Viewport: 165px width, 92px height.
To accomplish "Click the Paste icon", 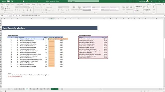I will [x=2, y=7].
